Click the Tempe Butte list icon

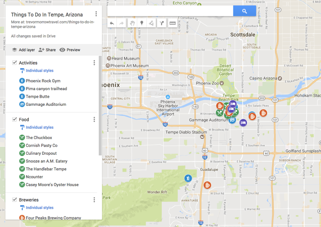pos(22,96)
